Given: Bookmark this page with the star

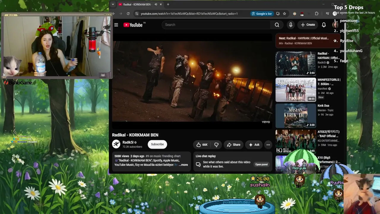Looking at the screenshot, I should pos(284,14).
